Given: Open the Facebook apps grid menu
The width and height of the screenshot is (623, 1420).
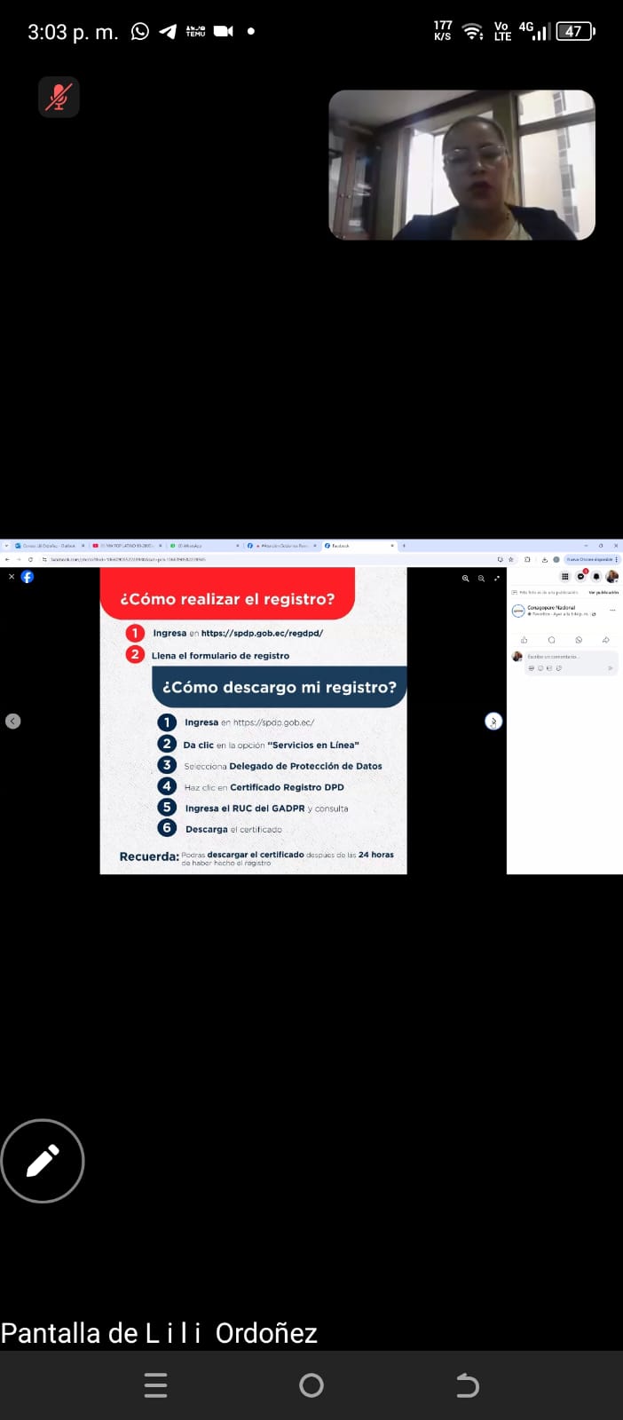Looking at the screenshot, I should click(564, 577).
